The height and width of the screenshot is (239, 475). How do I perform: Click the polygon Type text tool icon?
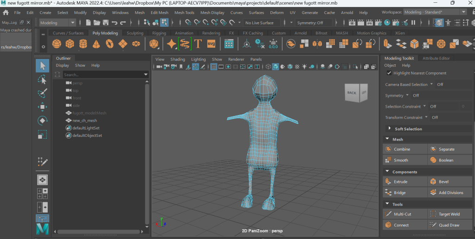click(198, 44)
